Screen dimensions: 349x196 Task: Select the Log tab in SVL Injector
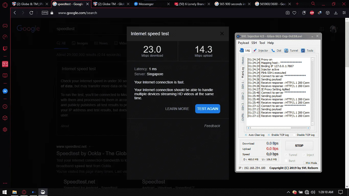tap(245, 51)
